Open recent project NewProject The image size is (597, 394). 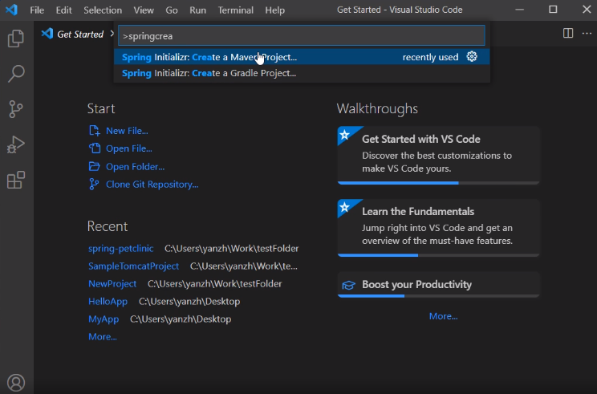[112, 283]
